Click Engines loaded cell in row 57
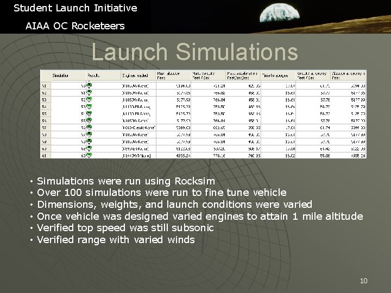Screen dimensions: 391x293 point(138,128)
